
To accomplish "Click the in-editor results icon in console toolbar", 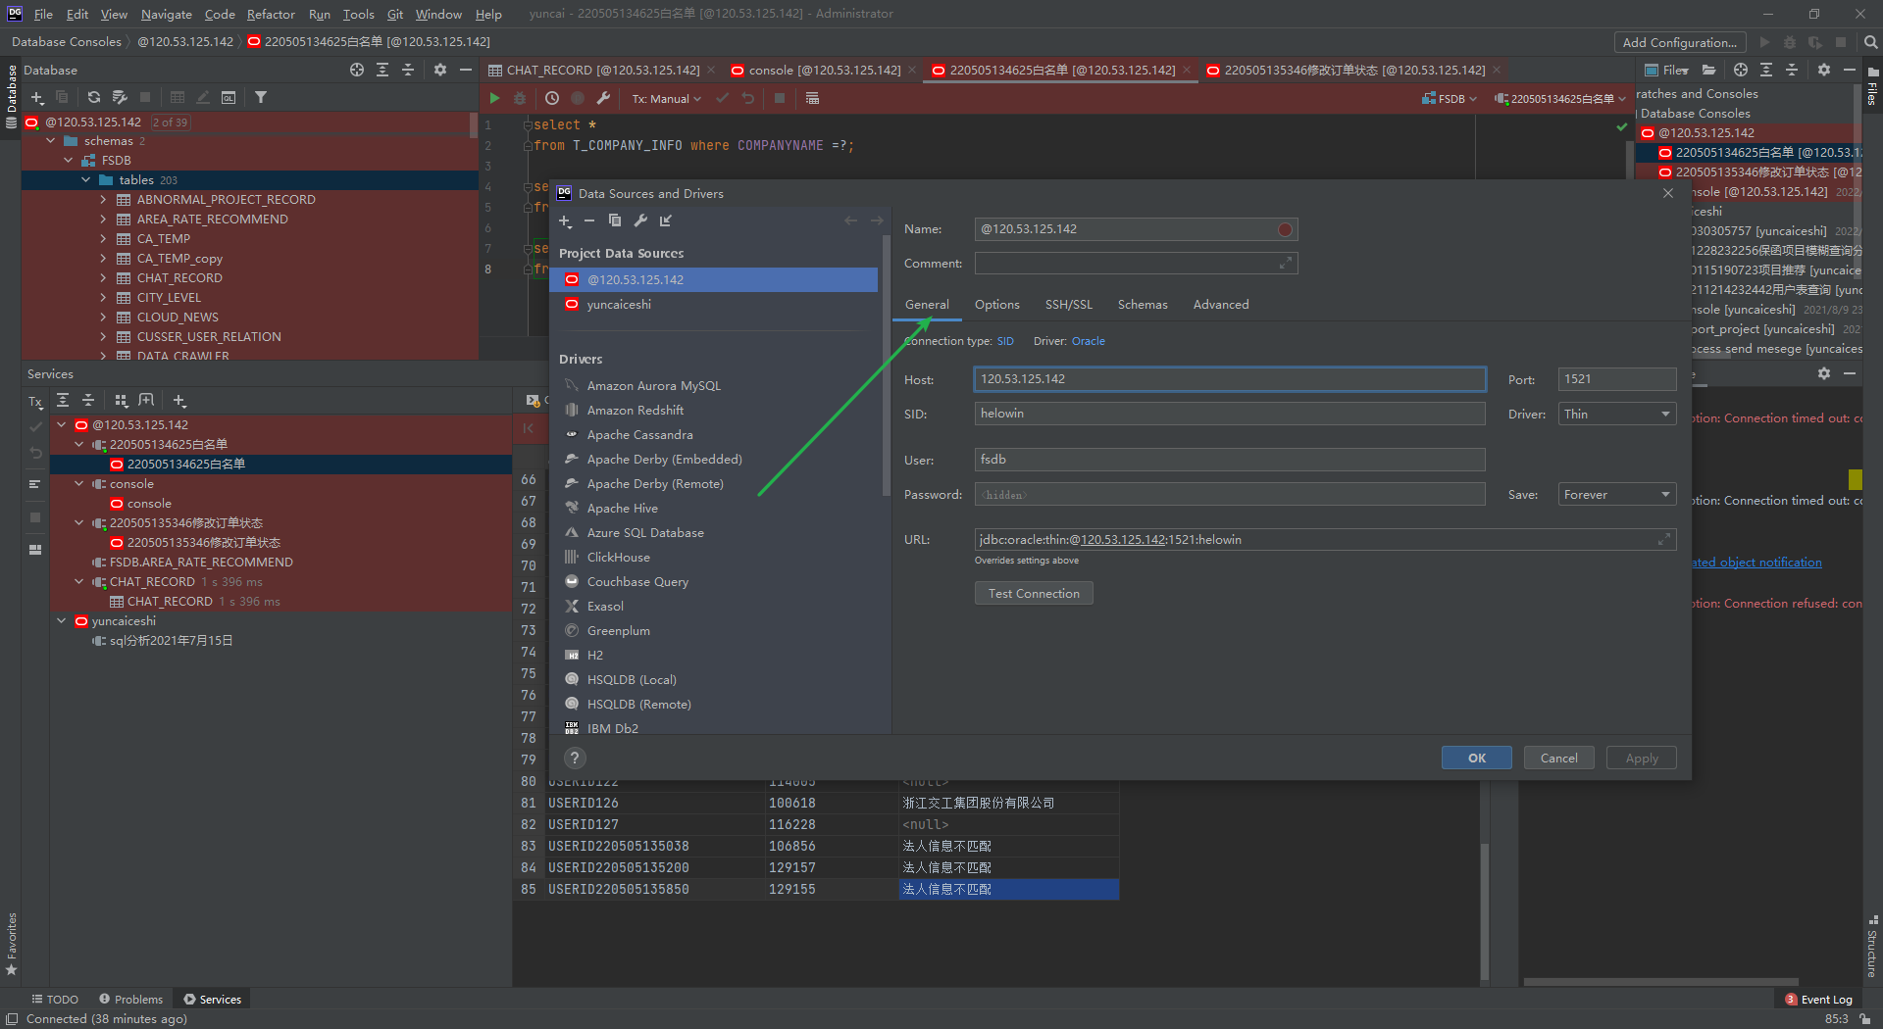I will click(812, 99).
